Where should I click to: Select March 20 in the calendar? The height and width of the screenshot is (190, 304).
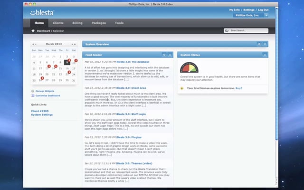coord(47,74)
